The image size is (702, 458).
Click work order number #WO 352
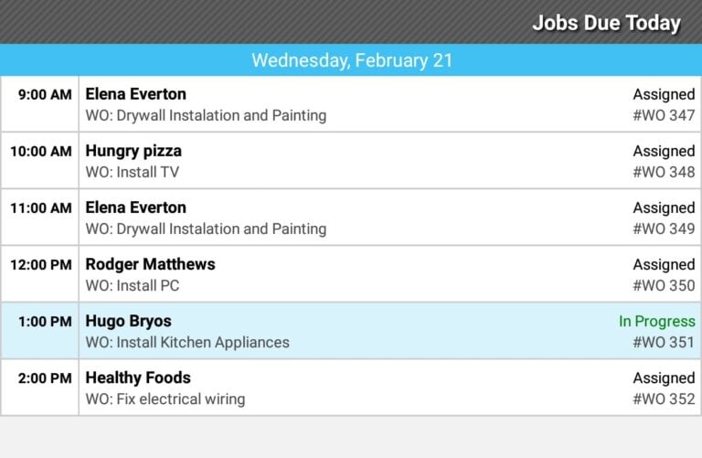pyautogui.click(x=664, y=399)
